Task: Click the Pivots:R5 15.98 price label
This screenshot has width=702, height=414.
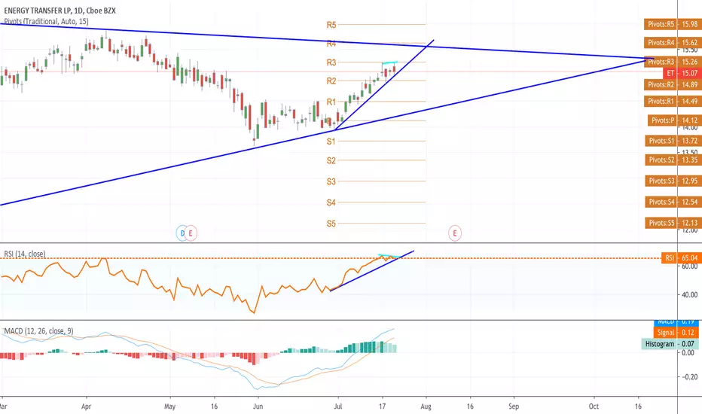Action: tap(673, 24)
